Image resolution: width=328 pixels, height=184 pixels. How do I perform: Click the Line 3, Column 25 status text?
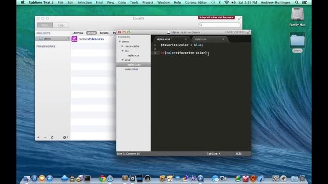(x=128, y=153)
